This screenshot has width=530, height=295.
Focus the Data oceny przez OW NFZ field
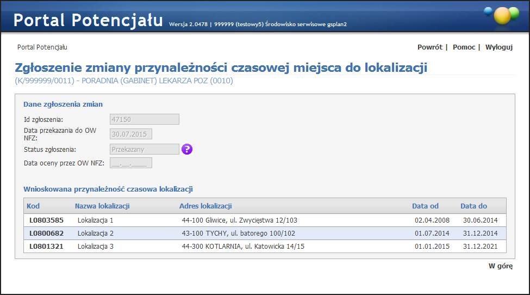pos(131,163)
